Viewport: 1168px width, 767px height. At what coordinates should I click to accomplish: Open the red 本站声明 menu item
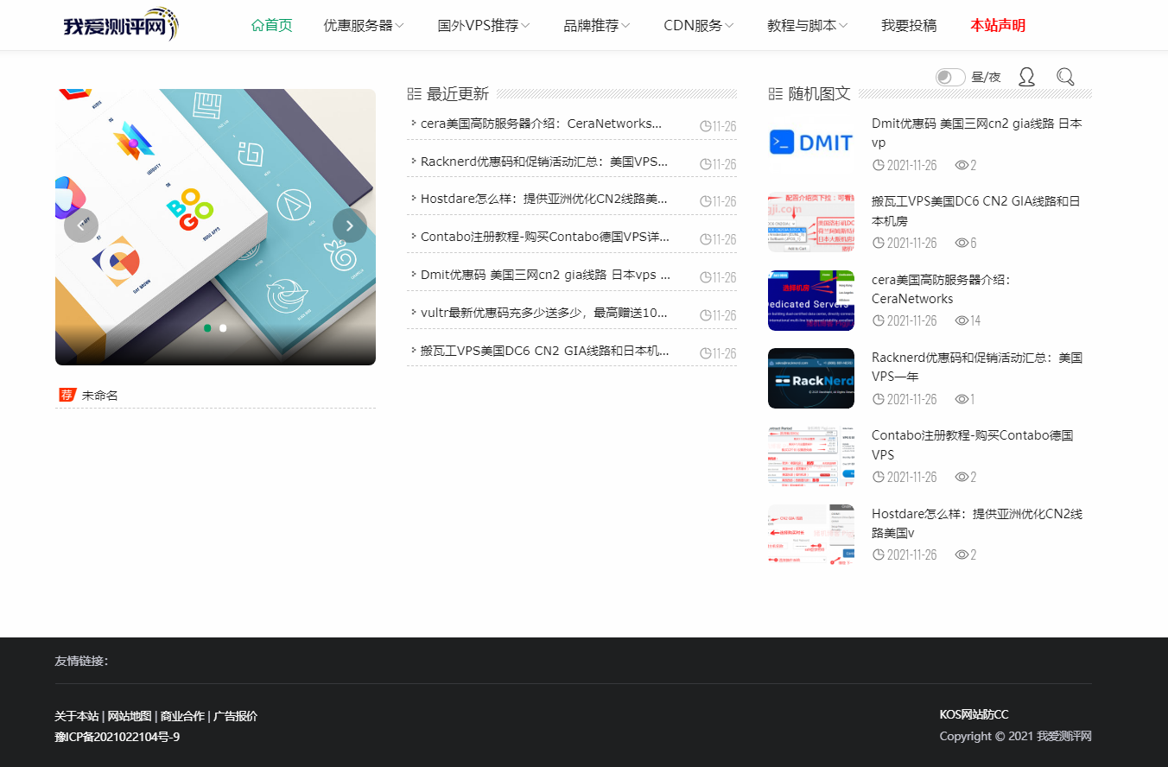click(998, 25)
